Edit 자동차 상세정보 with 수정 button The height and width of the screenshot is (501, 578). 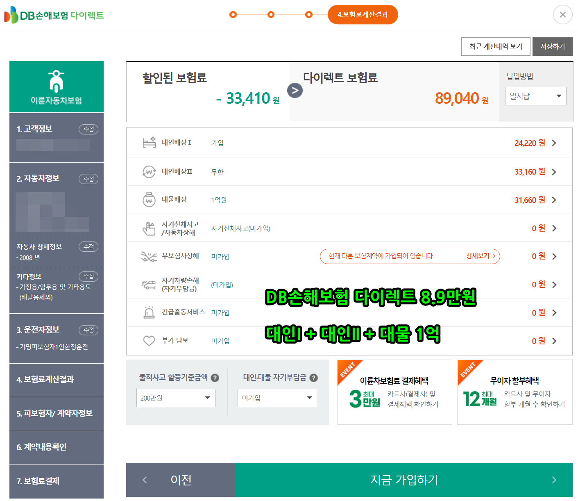point(88,247)
